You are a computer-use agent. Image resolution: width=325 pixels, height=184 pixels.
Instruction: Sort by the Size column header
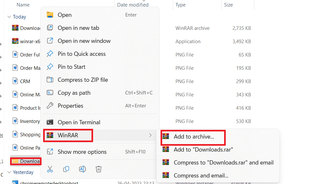click(x=229, y=5)
